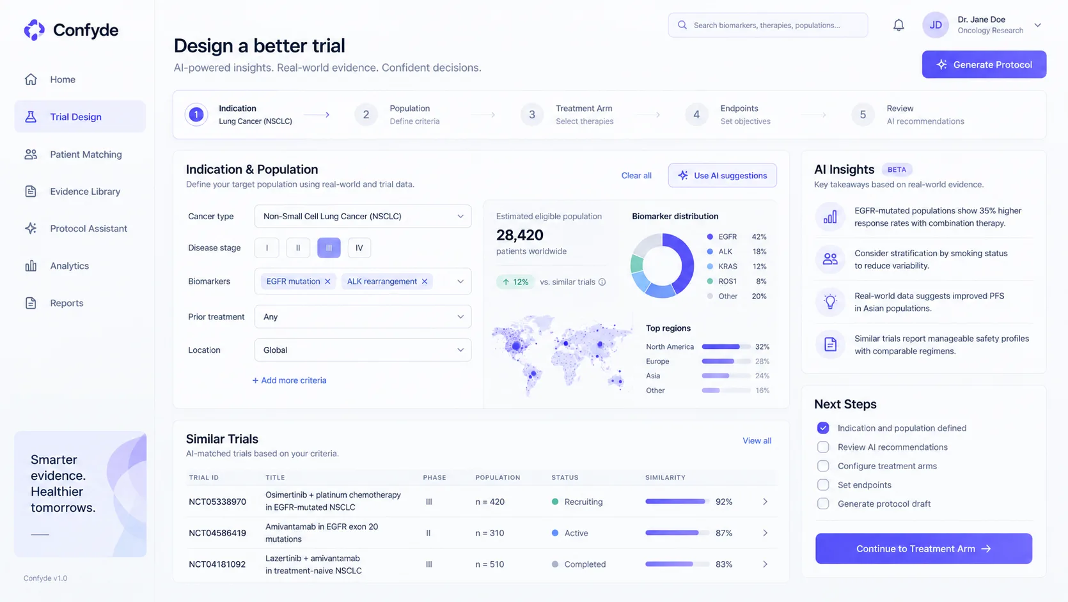The image size is (1068, 602).
Task: Click the 92% similarity bar
Action: pos(677,502)
